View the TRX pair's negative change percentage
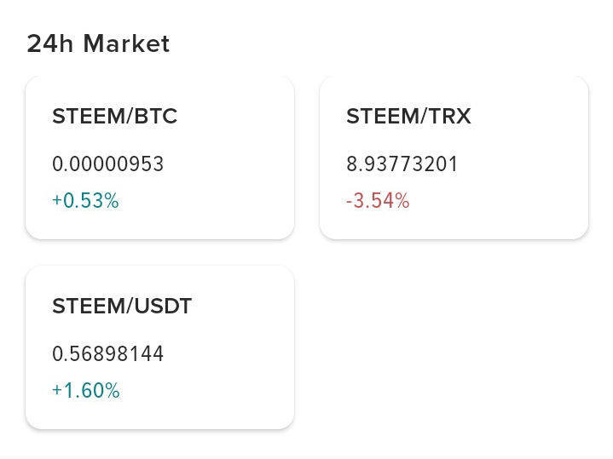The height and width of the screenshot is (459, 613). [x=378, y=201]
